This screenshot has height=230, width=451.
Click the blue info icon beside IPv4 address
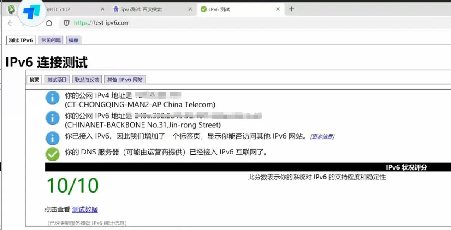click(x=53, y=98)
